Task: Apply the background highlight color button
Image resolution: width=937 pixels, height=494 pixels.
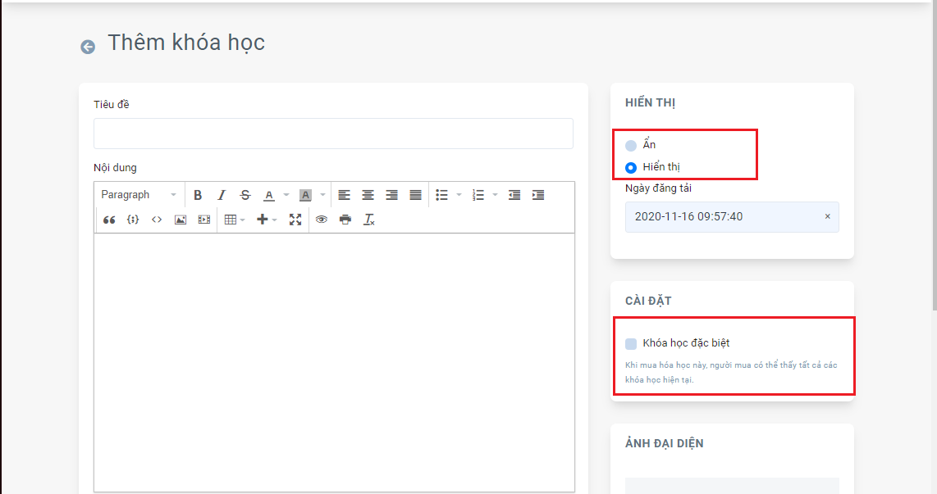Action: [x=305, y=195]
